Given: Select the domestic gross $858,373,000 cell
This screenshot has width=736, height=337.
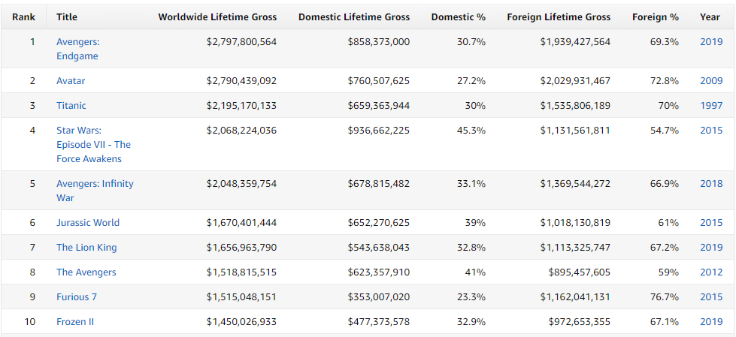Looking at the screenshot, I should [379, 42].
